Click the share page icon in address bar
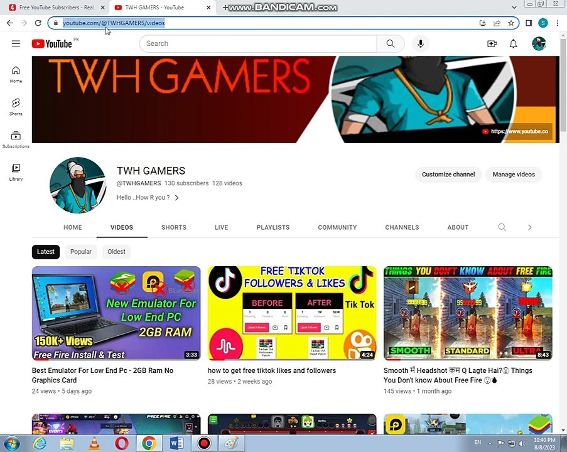This screenshot has width=567, height=452. point(497,23)
